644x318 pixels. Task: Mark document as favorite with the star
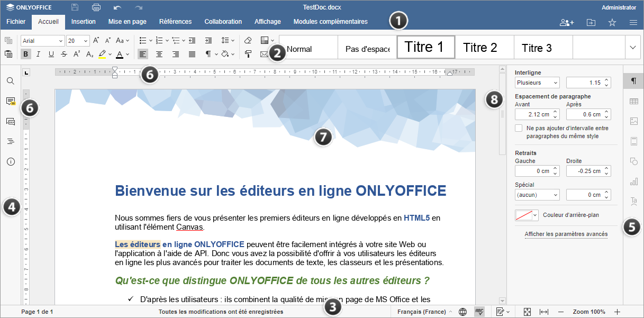[x=612, y=22]
